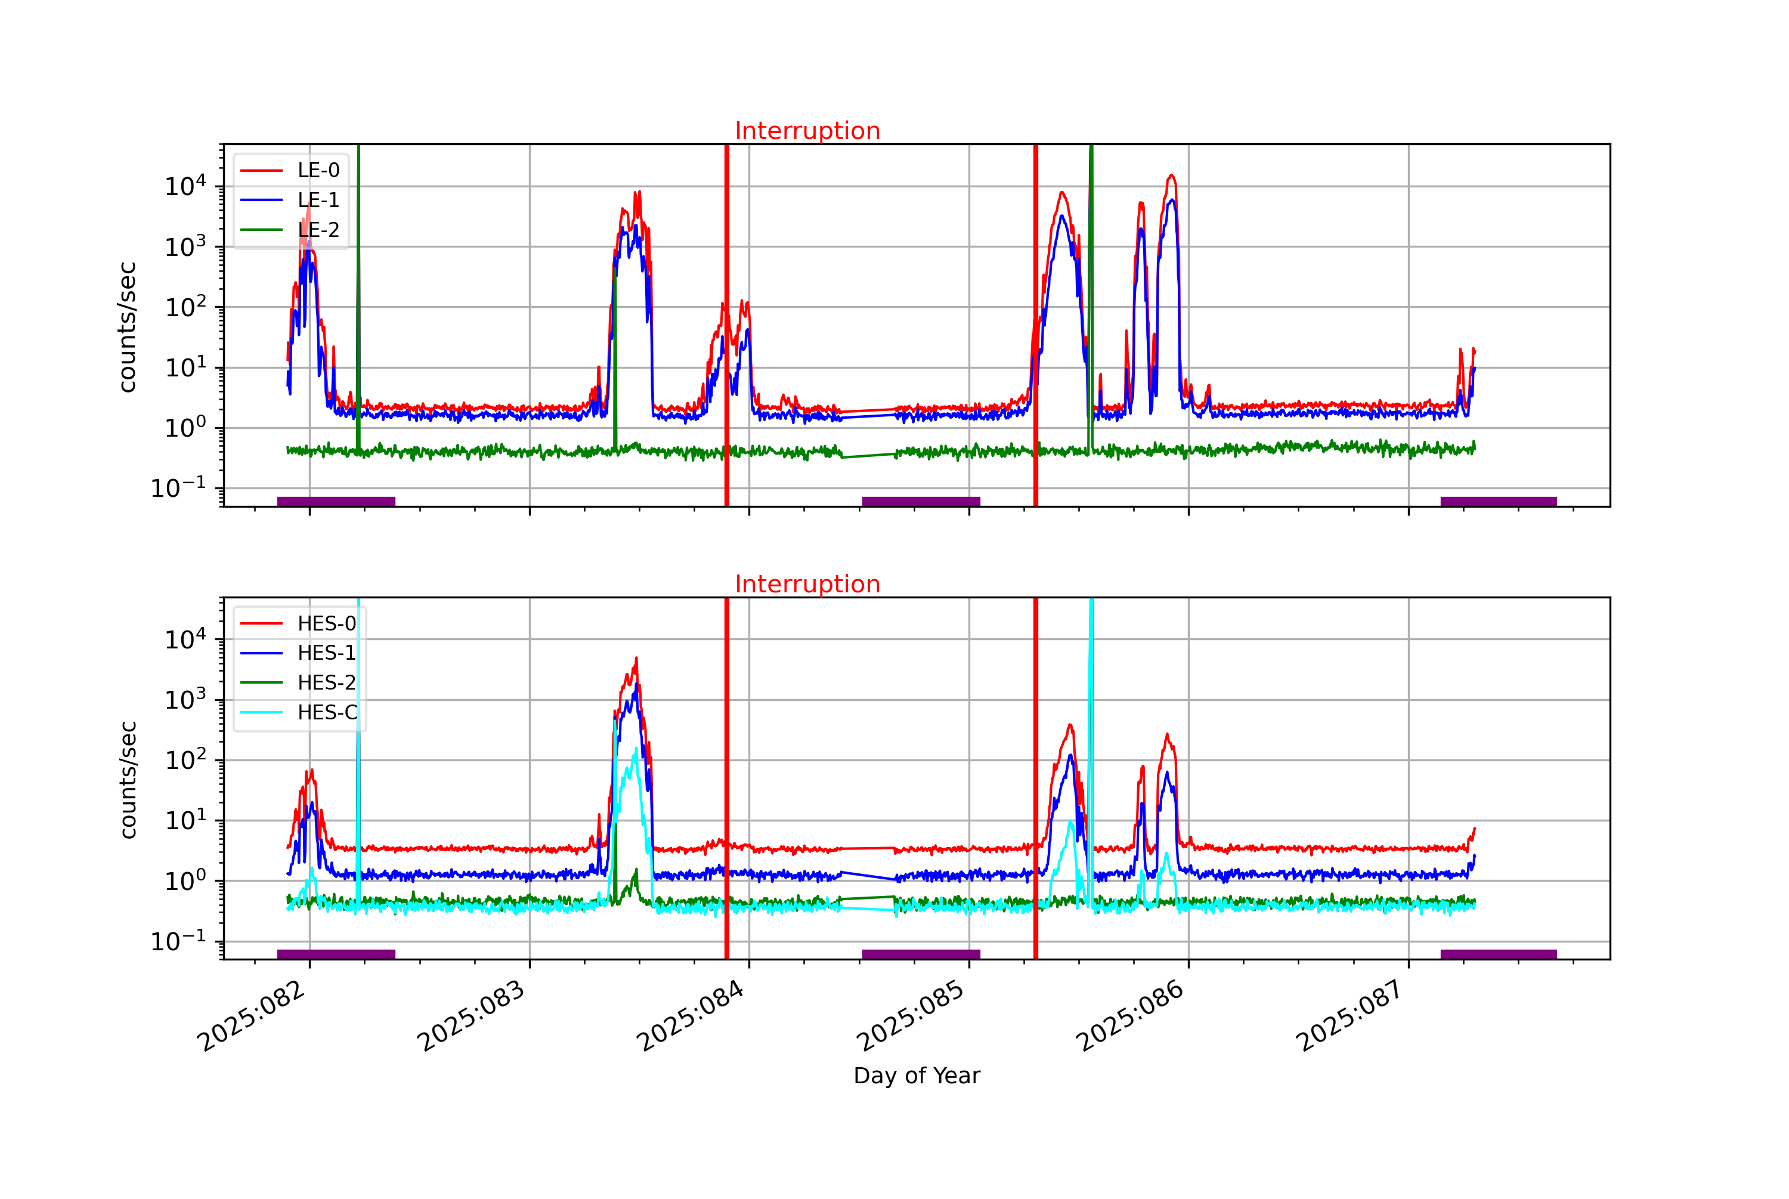The image size is (1789, 1199).
Task: Click the Day of Year axis label
Action: (x=917, y=1076)
